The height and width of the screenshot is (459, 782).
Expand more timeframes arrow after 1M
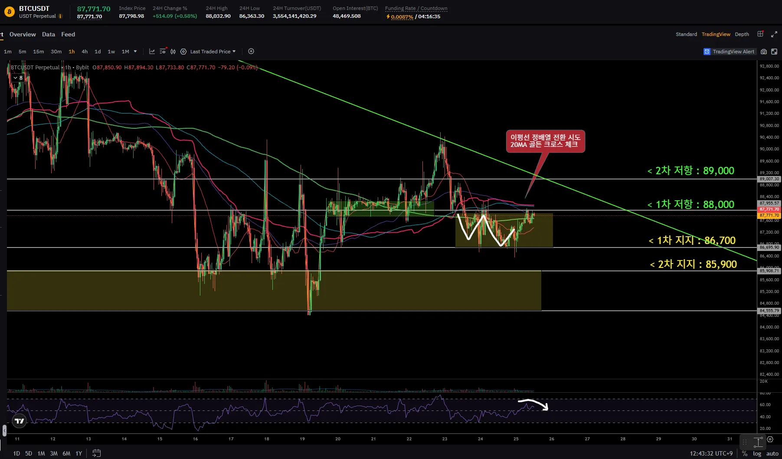point(135,52)
